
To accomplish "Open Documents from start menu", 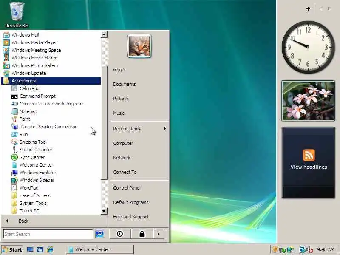I will [x=124, y=84].
